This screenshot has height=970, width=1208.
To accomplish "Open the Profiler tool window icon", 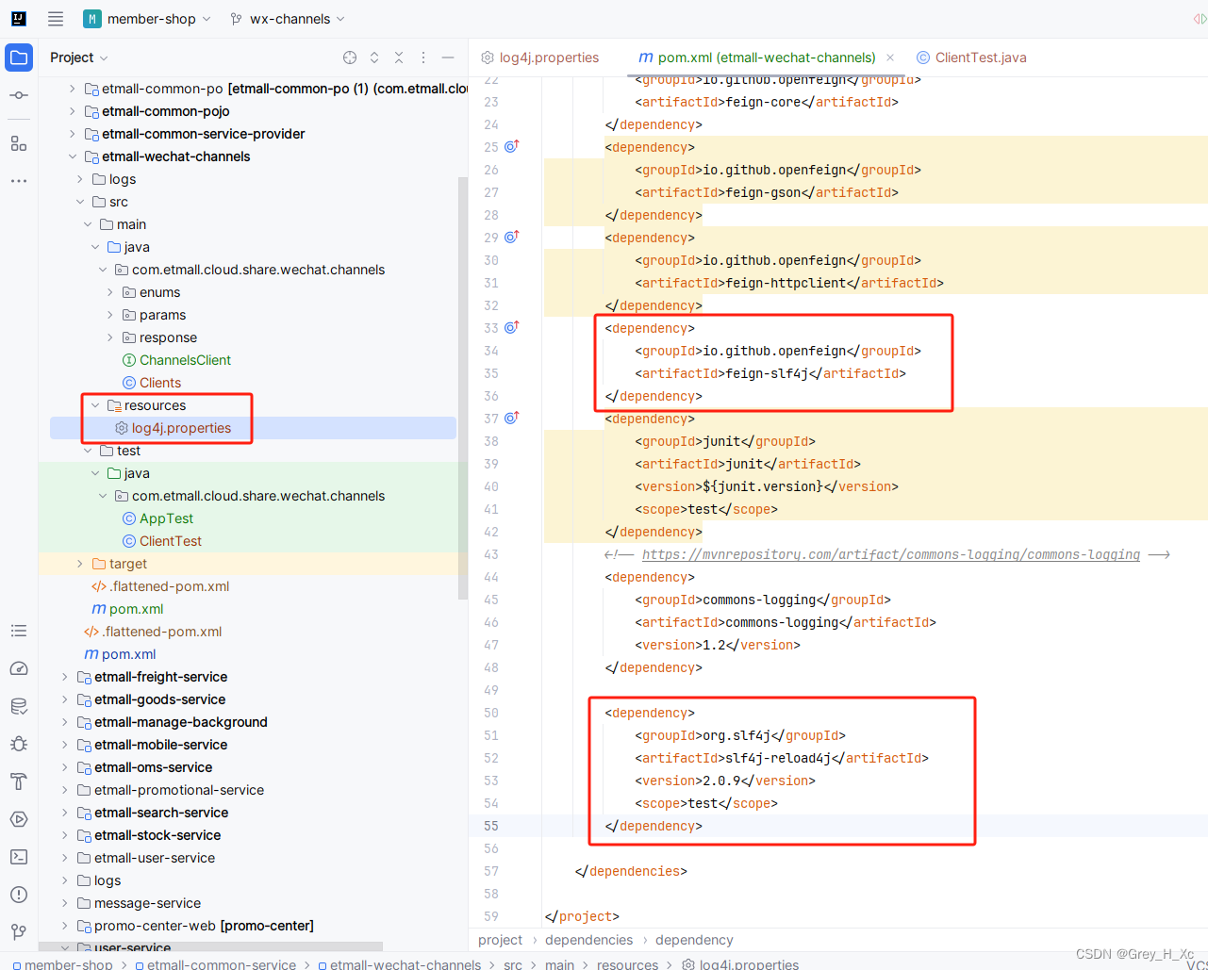I will coord(19,668).
